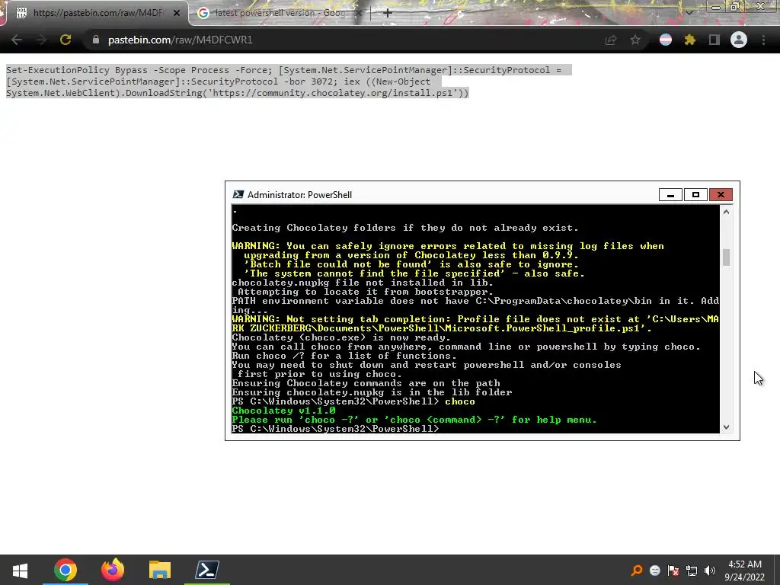Click the orange search tray icon
Viewport: 780px width, 585px height.
tap(637, 571)
